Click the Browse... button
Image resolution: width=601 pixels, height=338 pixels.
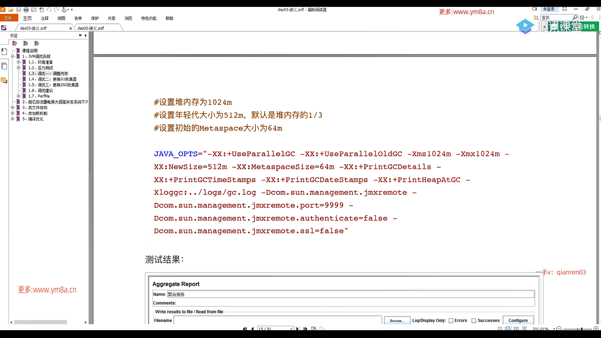pos(397,320)
